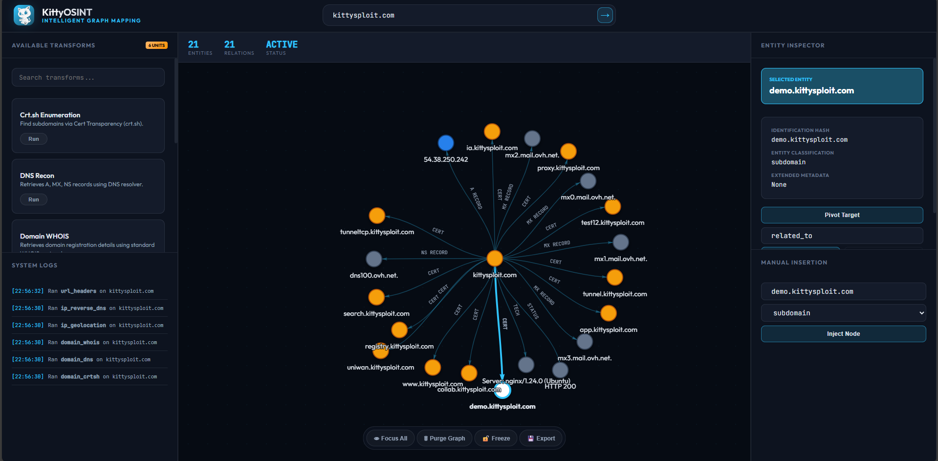Viewport: 938px width, 461px height.
Task: Submit the search with the arrow button
Action: pos(605,15)
